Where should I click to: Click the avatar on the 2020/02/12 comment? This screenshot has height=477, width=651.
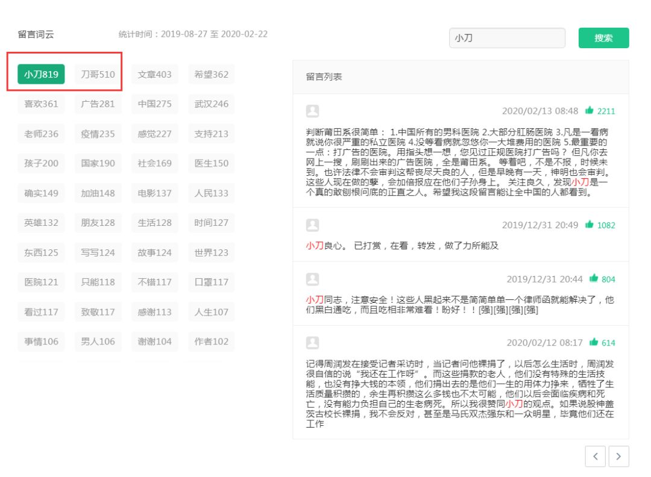313,342
